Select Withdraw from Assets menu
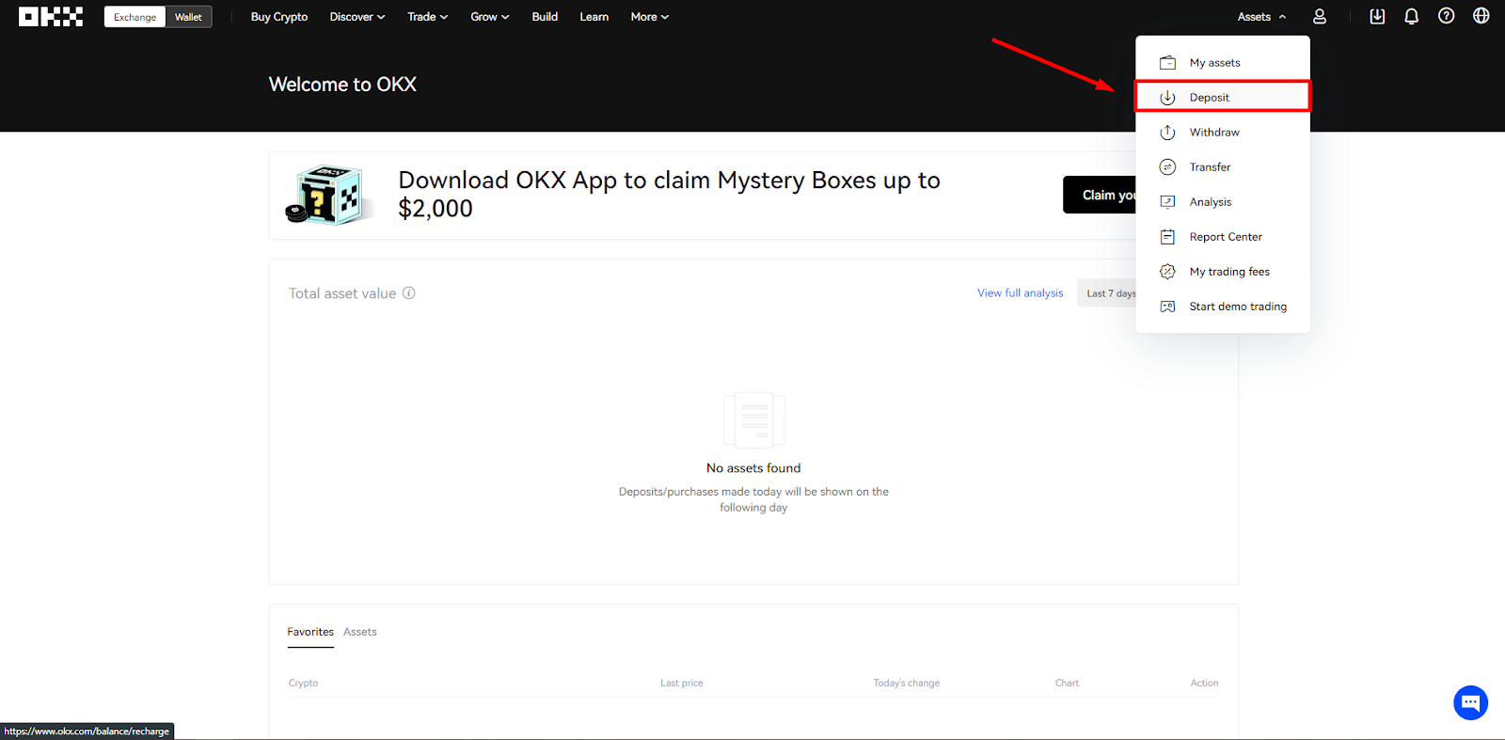This screenshot has height=740, width=1505. coord(1223,133)
